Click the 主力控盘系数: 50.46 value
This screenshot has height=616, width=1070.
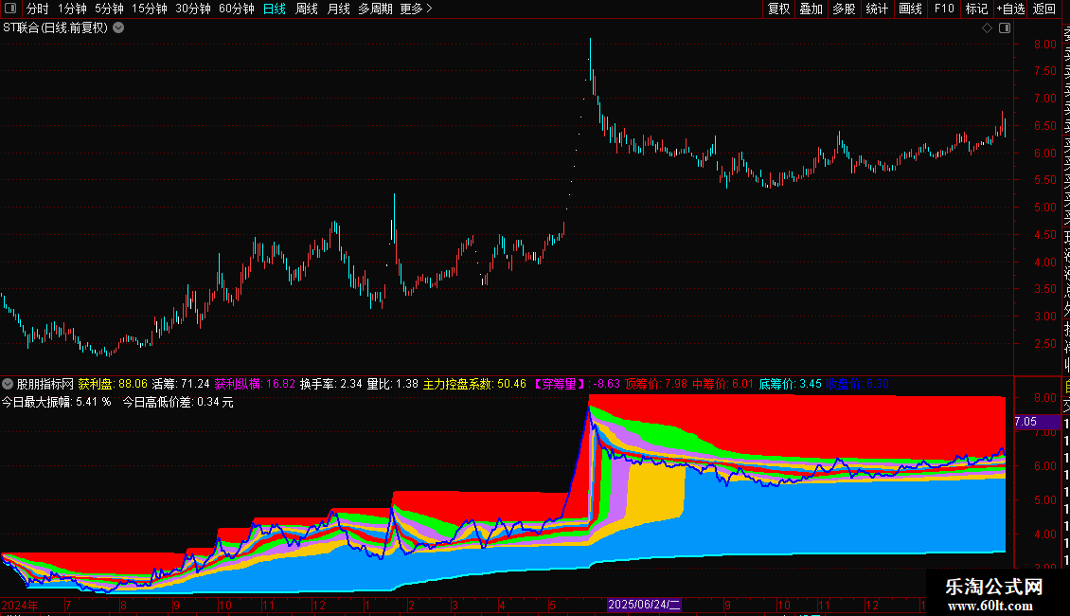(x=475, y=384)
